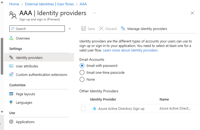Click the Name column header
Viewport: 200px width, 130px height.
[164, 99]
